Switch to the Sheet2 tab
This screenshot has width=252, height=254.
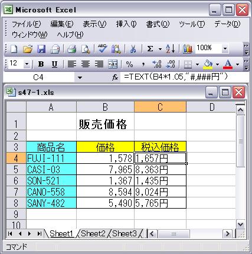click(93, 233)
